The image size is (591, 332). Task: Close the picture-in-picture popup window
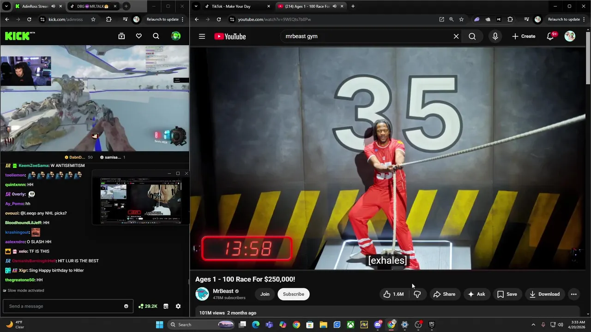click(186, 173)
